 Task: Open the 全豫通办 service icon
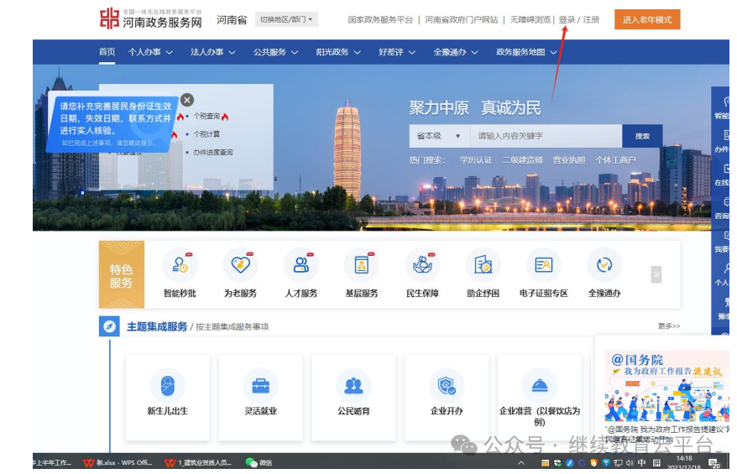604,265
